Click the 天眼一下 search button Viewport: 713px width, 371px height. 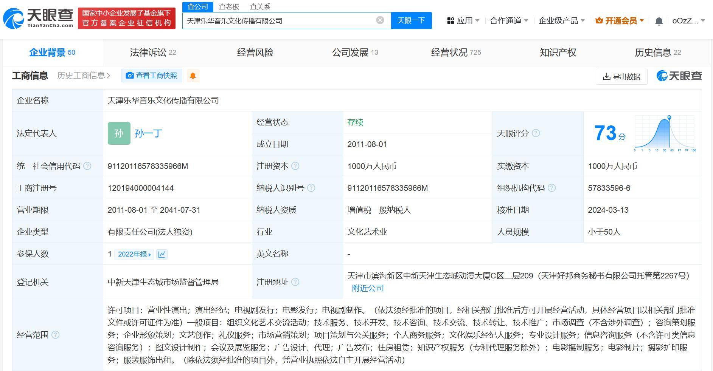point(412,20)
